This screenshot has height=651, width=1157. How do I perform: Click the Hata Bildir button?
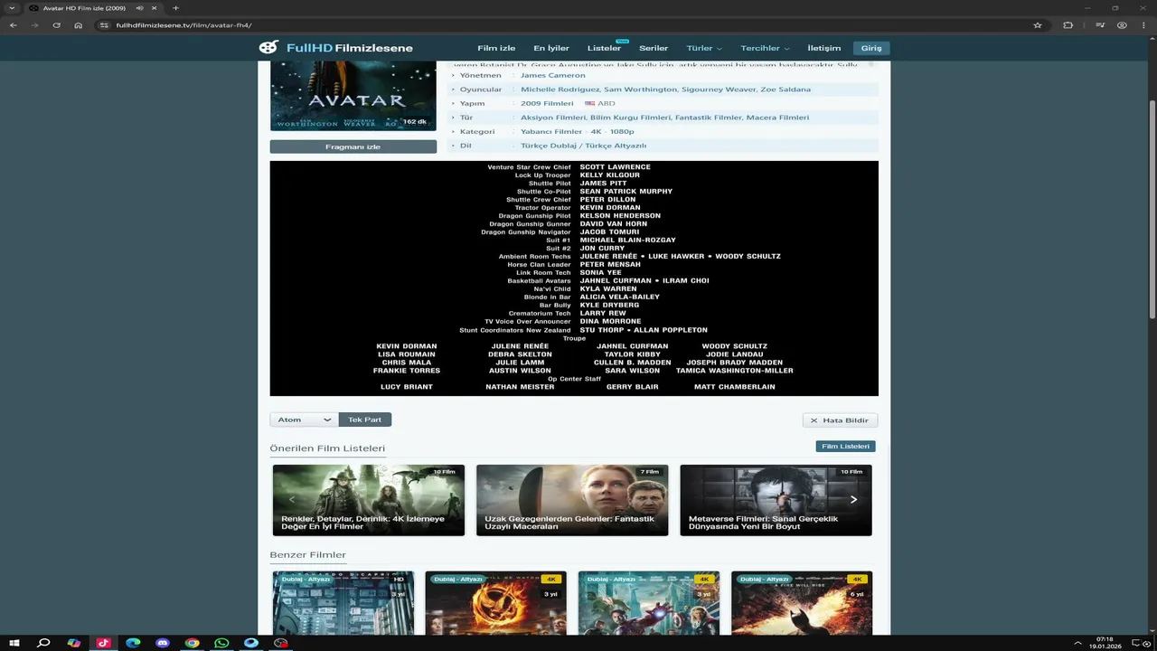point(840,420)
